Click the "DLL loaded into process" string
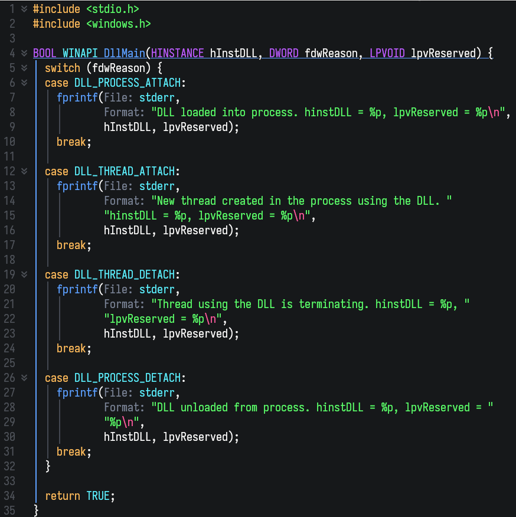This screenshot has height=517, width=516. [328, 113]
